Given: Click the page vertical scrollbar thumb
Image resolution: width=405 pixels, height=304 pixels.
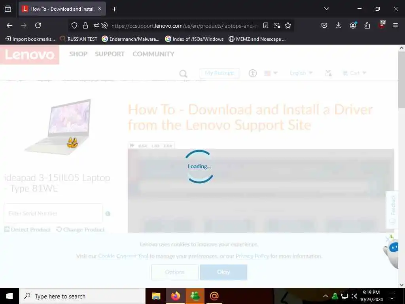Looking at the screenshot, I should pos(401,80).
